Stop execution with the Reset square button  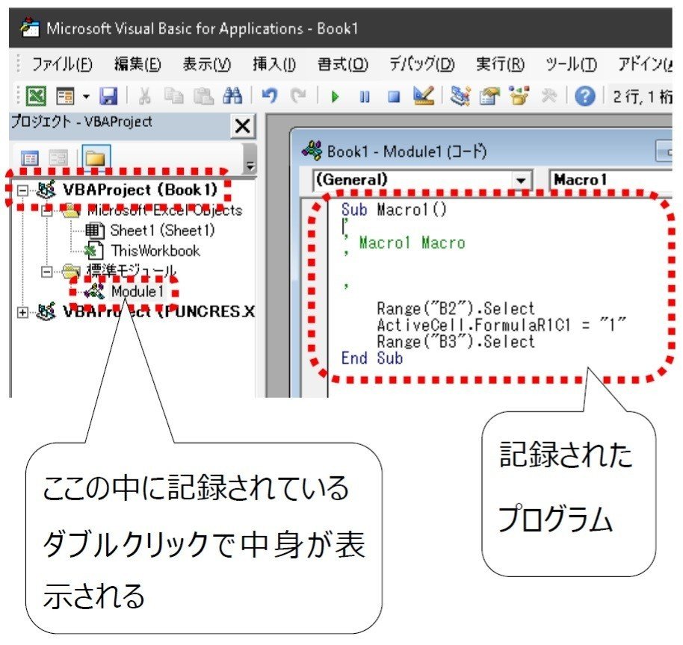[394, 96]
